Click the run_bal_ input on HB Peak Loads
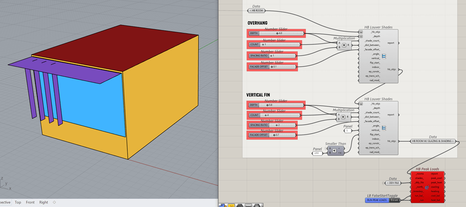Screen dimensions: 466x207 (x=419, y=196)
